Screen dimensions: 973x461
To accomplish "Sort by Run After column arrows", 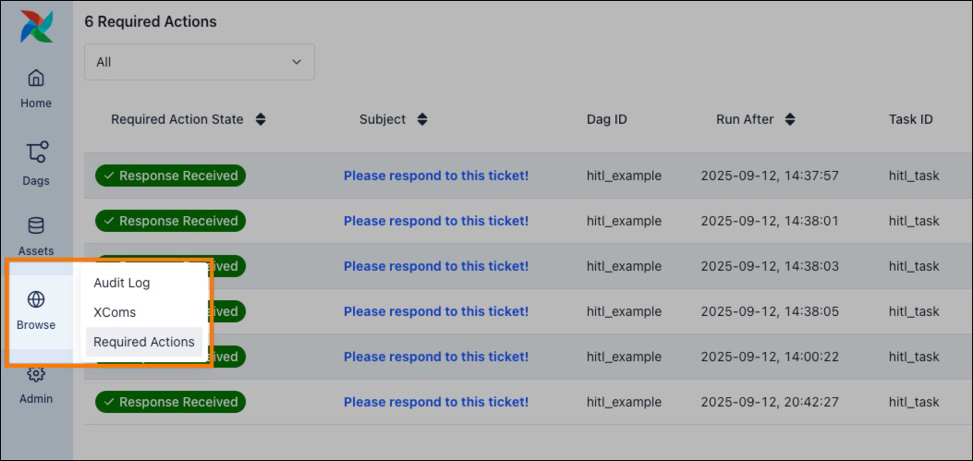I will point(790,119).
